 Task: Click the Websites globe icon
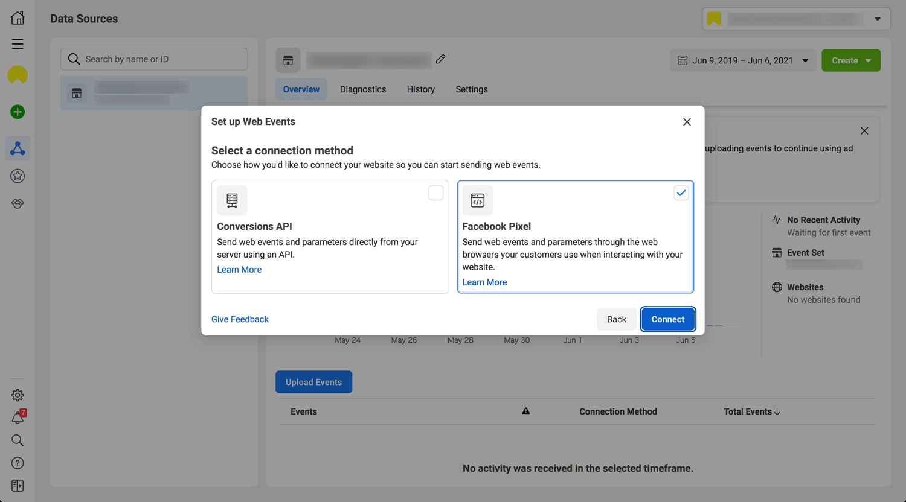point(777,287)
